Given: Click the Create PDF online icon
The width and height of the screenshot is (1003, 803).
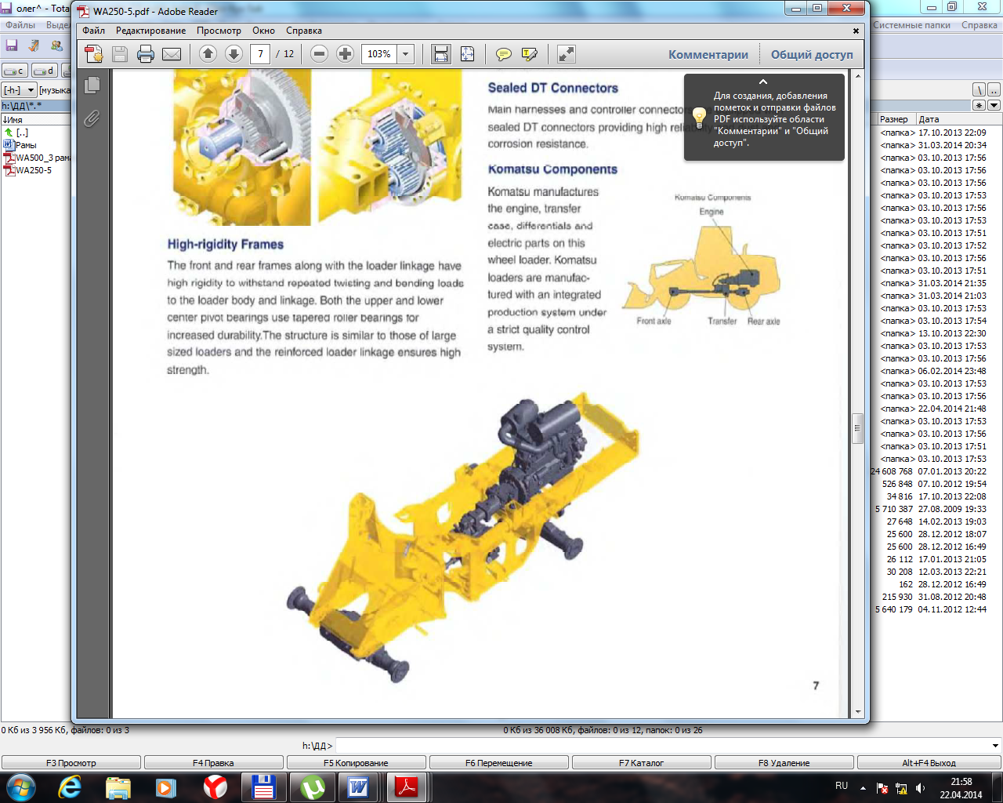Looking at the screenshot, I should pos(93,54).
